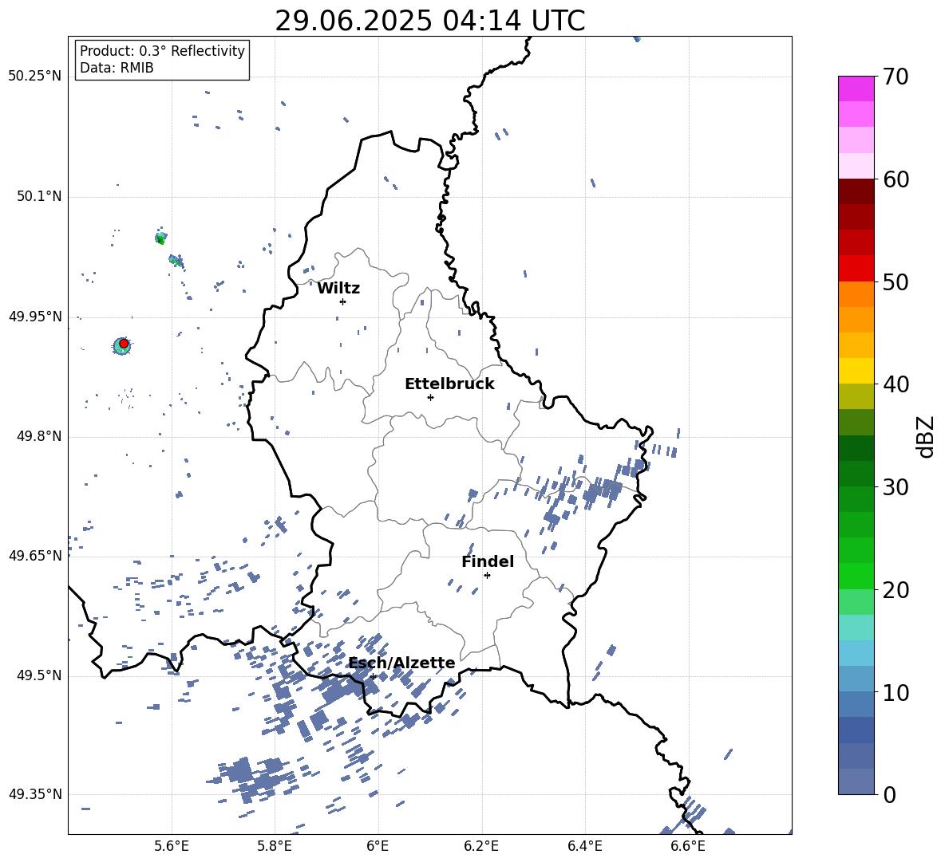Image resolution: width=945 pixels, height=862 pixels.
Task: Click the colorbar label 70
Action: 896,77
